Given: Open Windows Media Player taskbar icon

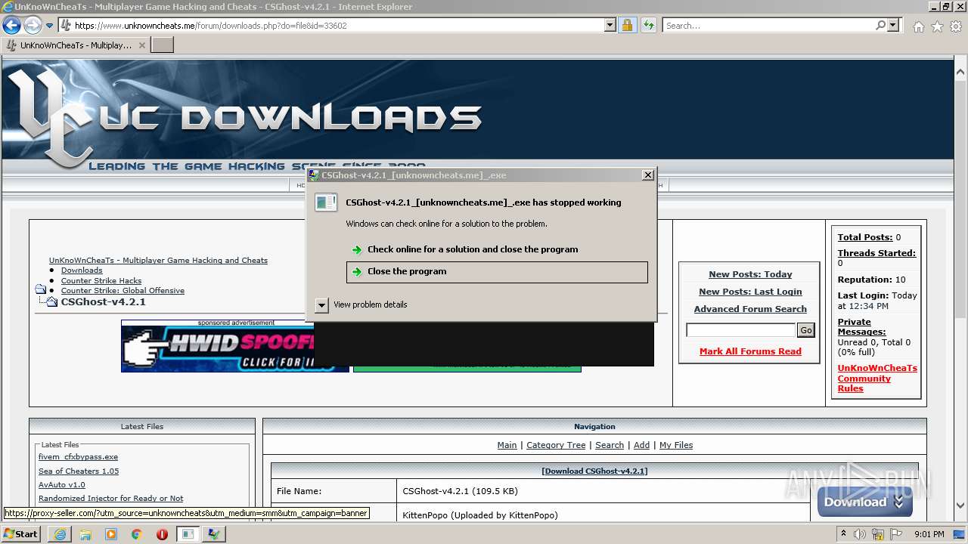Looking at the screenshot, I should [x=111, y=534].
